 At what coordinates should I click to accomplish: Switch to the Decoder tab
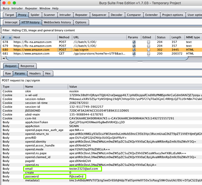[x=117, y=15]
